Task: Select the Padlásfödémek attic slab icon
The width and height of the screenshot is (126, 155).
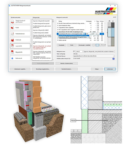Action: tap(12, 34)
